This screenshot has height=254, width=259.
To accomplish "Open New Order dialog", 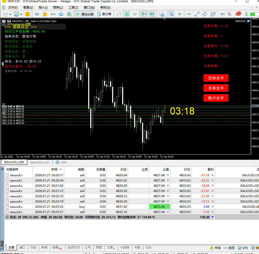I will (104, 14).
